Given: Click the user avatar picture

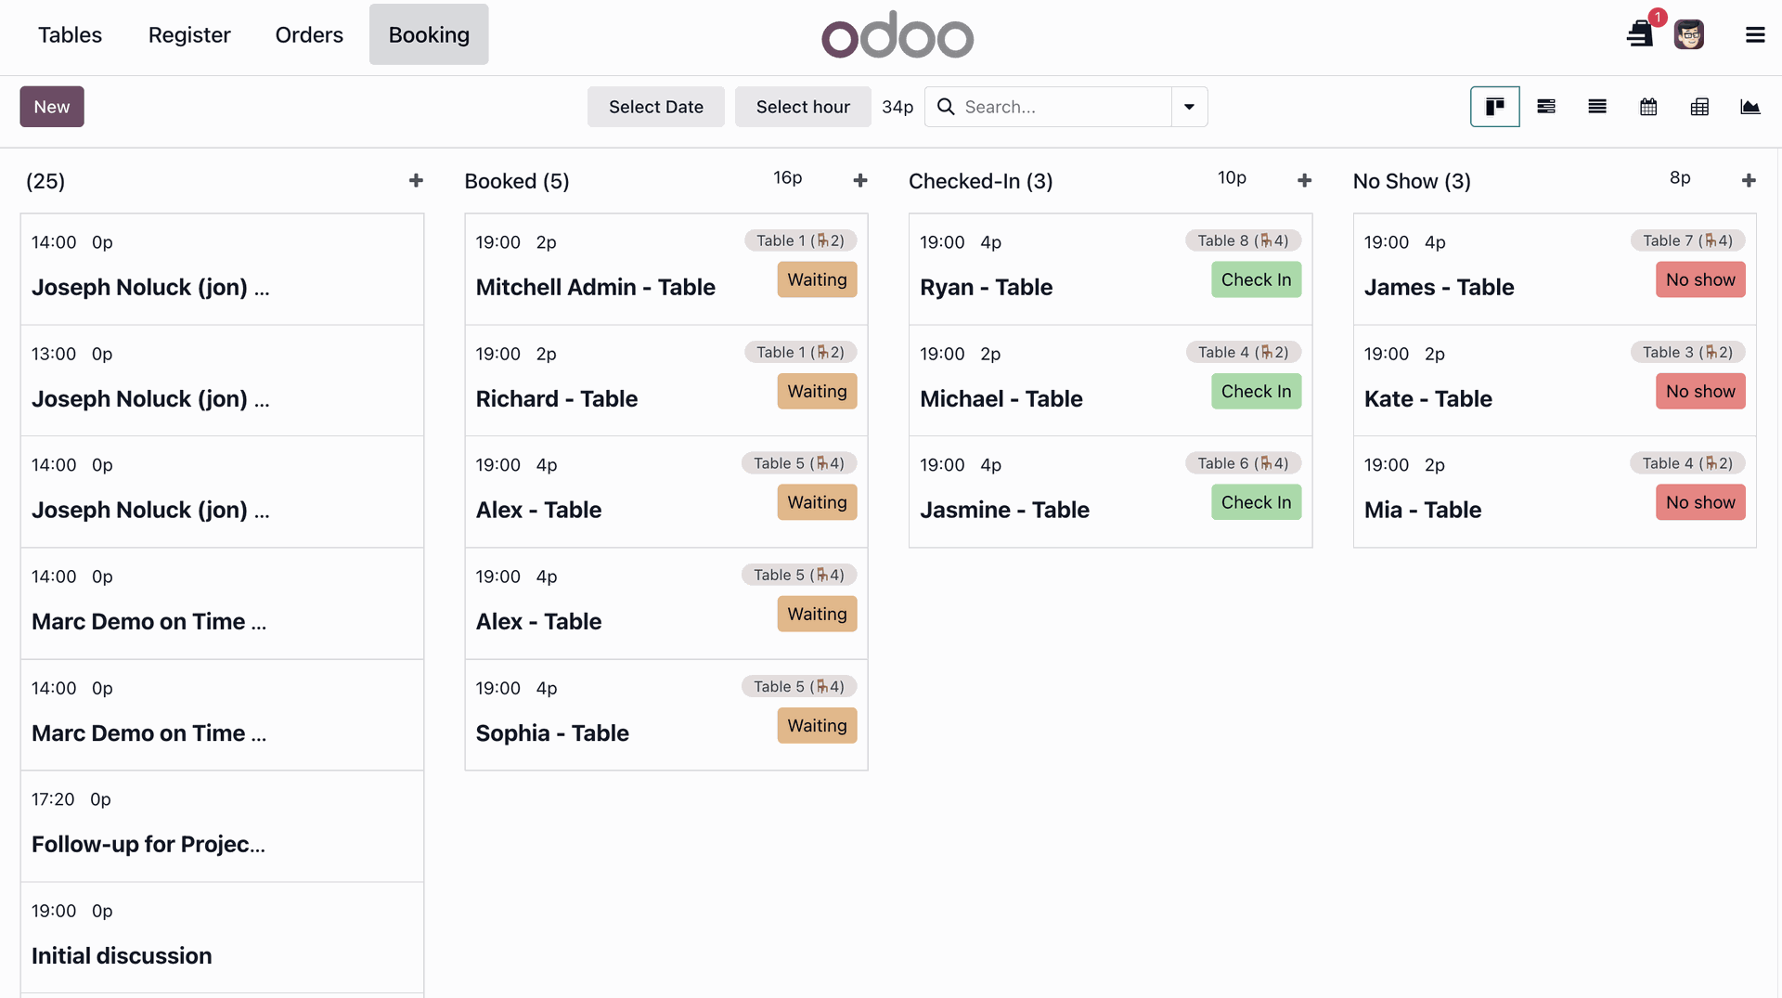Looking at the screenshot, I should (x=1689, y=33).
